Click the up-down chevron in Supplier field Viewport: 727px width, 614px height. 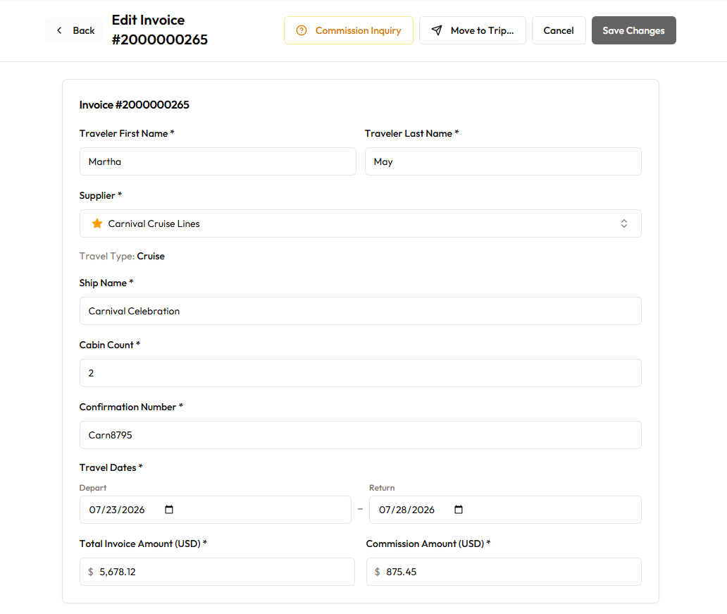(x=624, y=223)
